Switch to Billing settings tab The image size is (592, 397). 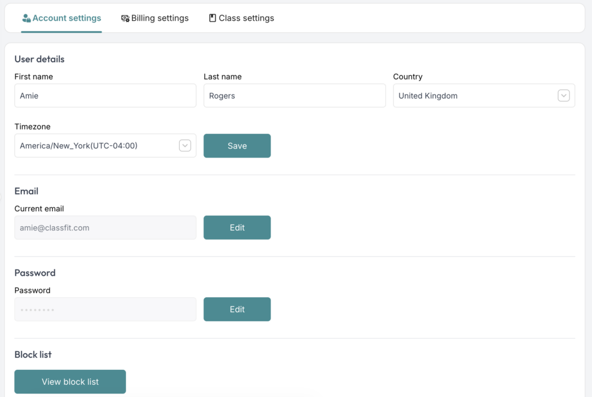(x=155, y=18)
